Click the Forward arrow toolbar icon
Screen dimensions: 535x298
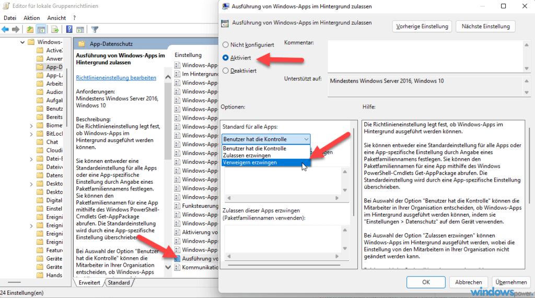click(16, 30)
